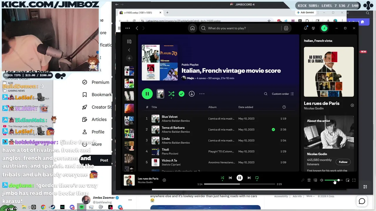Viewport: 376px width, 211px height.
Task: Open the Spotify three-dots app menu
Action: (127, 28)
